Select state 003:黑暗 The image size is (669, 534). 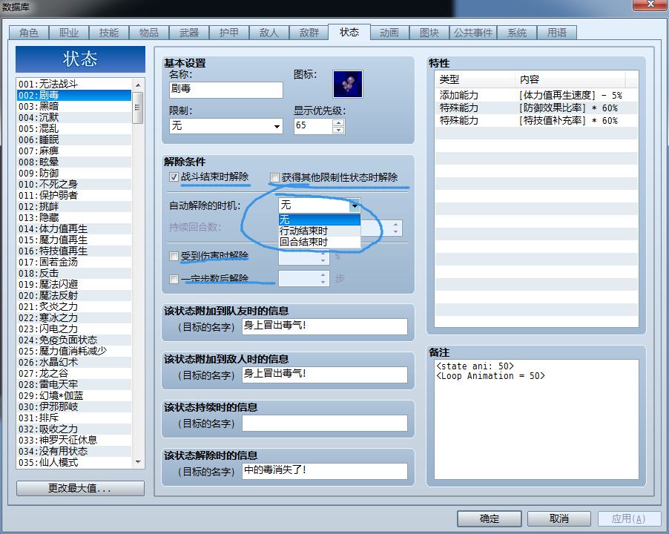pos(74,106)
